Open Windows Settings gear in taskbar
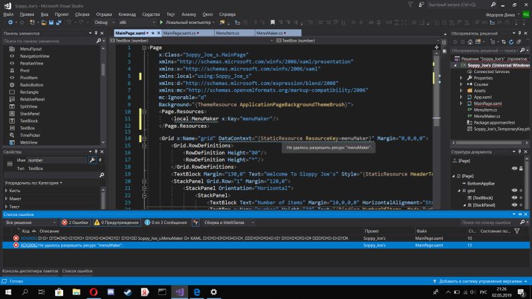532x299 pixels. click(213, 292)
